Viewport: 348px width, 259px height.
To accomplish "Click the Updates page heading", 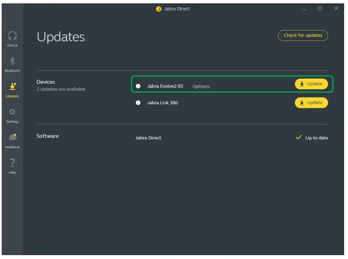I will [x=60, y=37].
